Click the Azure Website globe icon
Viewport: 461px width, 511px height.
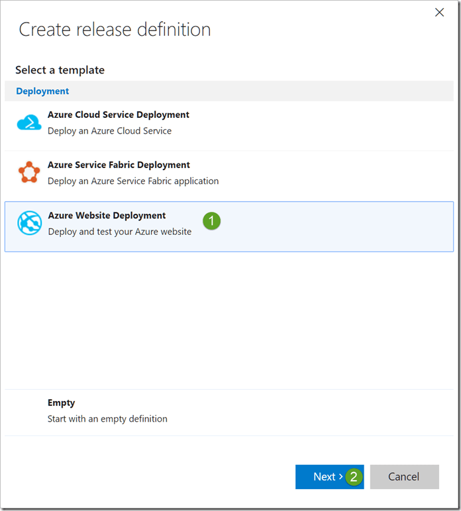29,224
